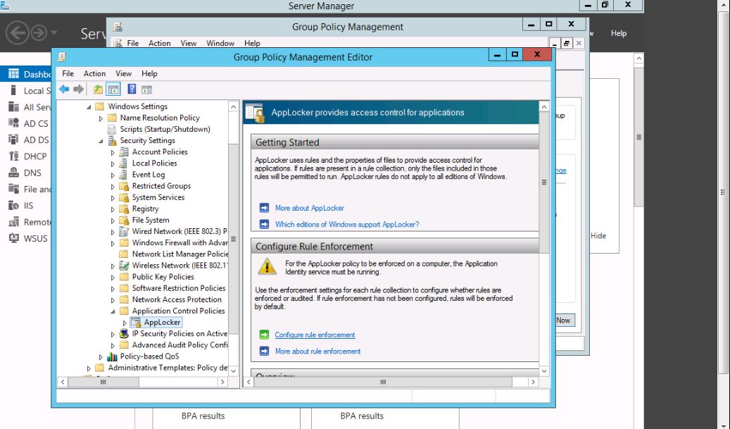This screenshot has width=730, height=429.
Task: Expand the Policy-based QoS node
Action: pyautogui.click(x=101, y=356)
